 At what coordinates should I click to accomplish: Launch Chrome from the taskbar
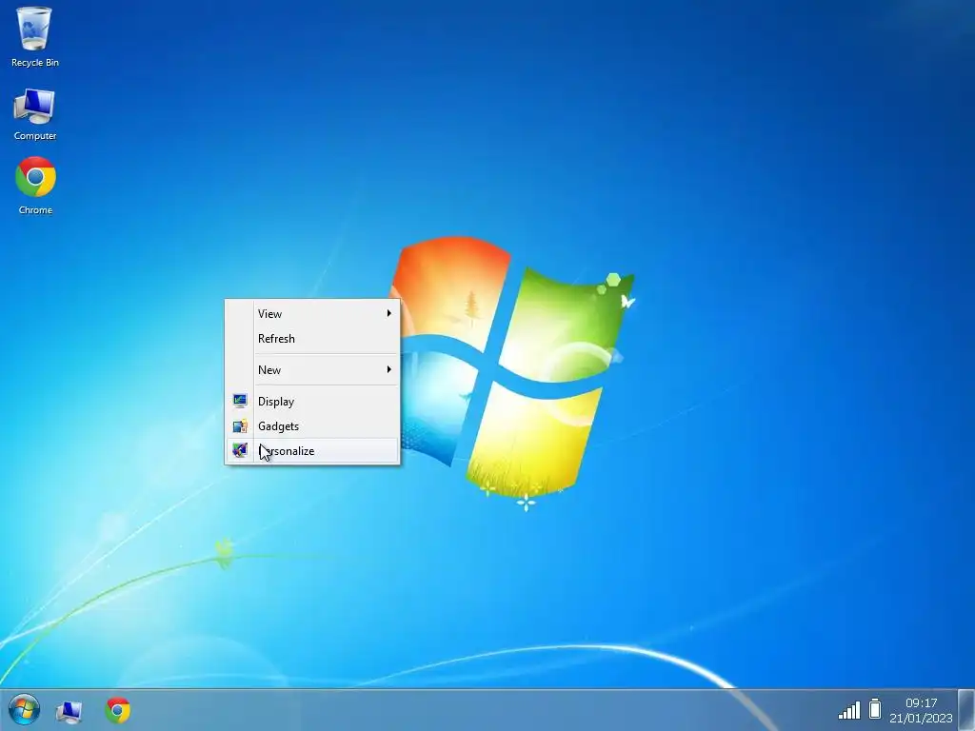(x=117, y=710)
